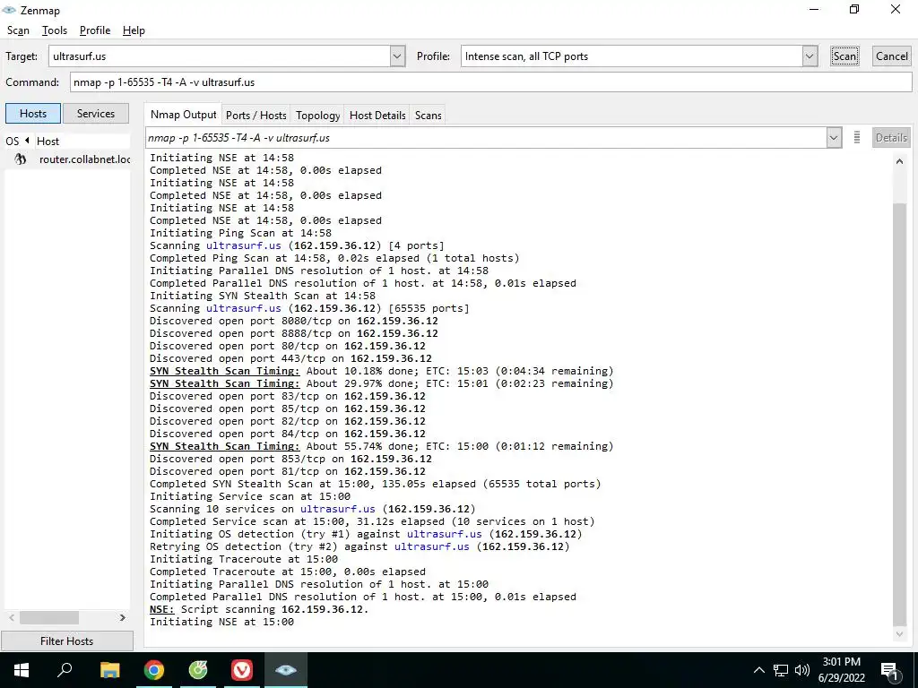Click the output vertical scrollbar thumb

pos(899,414)
